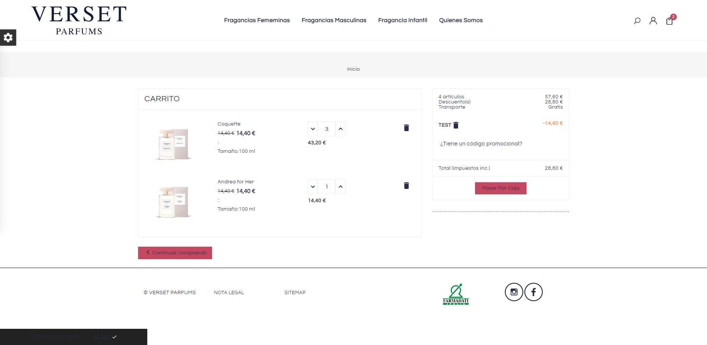Screen dimensions: 707x345
Task: Increase Andrea for Her quantity
Action: 341,187
